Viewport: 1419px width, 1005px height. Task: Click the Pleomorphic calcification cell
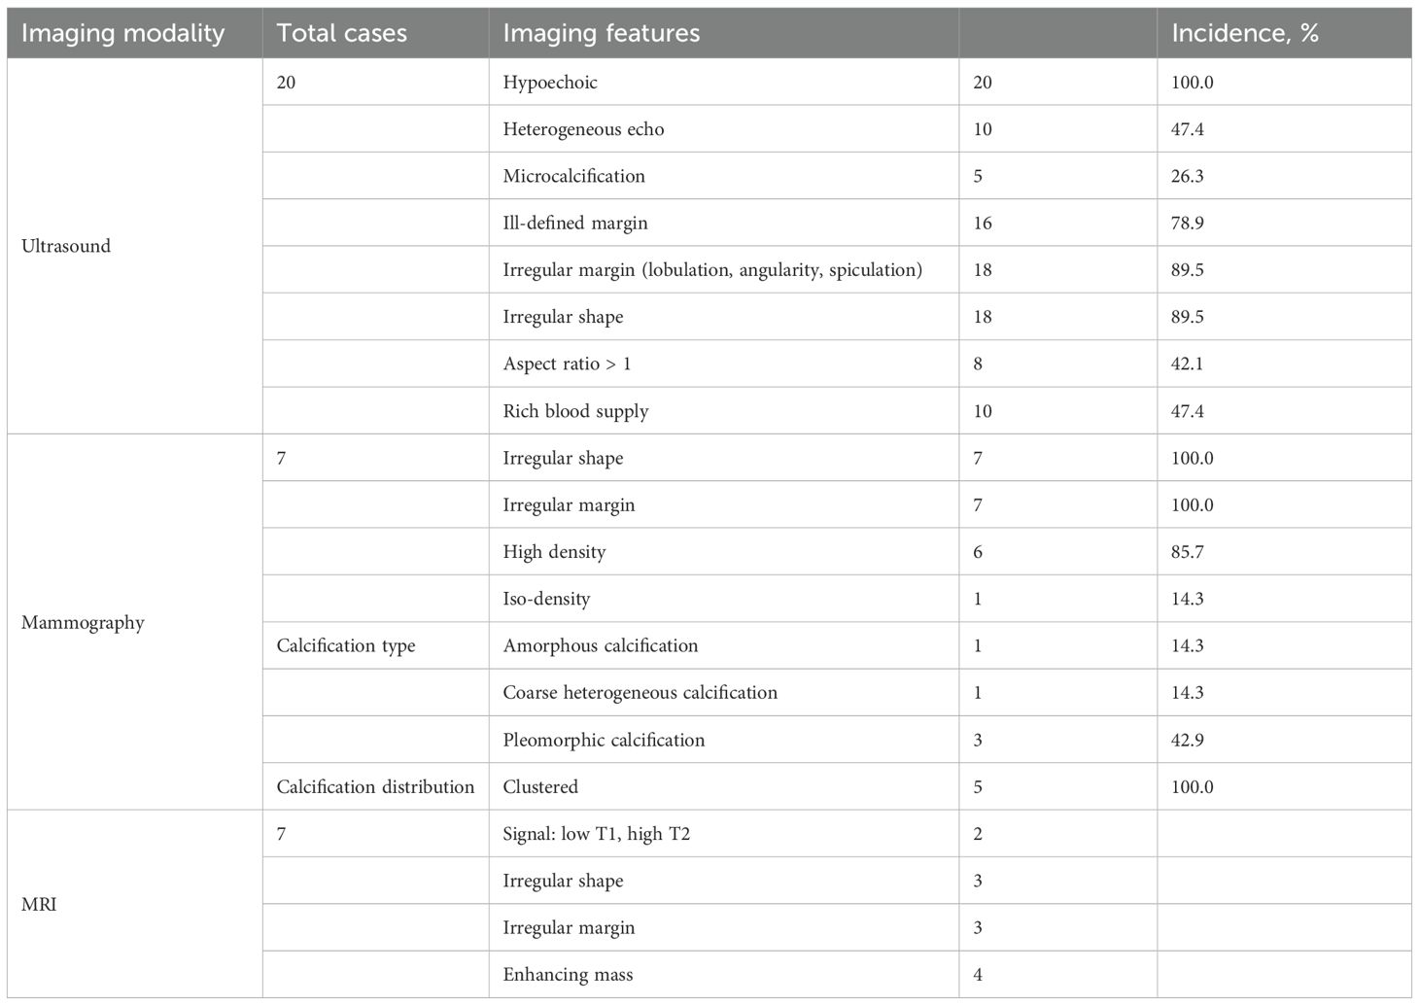pyautogui.click(x=604, y=740)
